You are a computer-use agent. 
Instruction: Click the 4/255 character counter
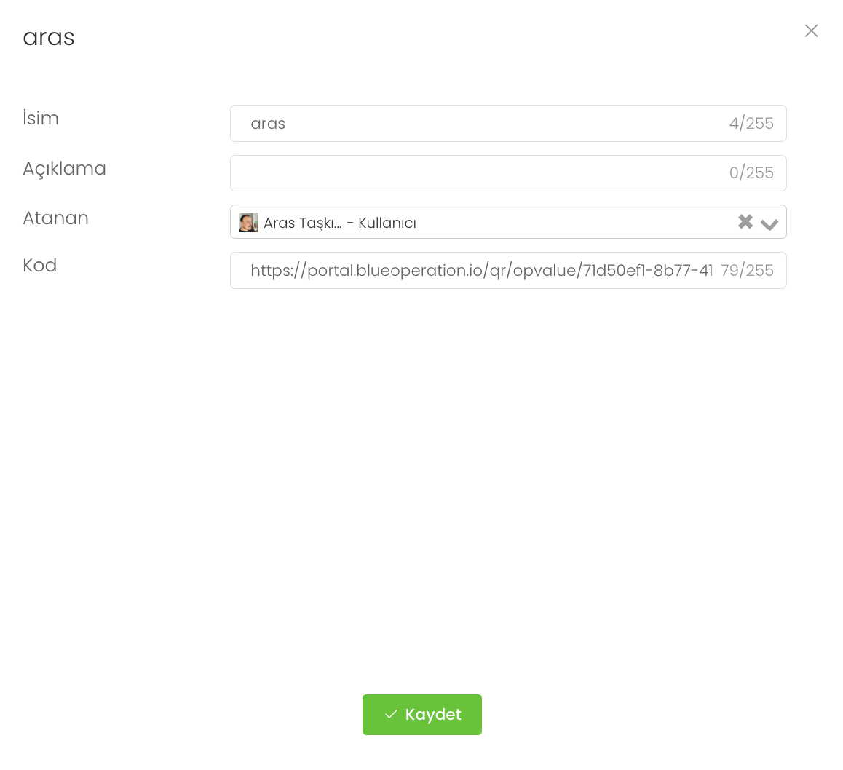coord(751,124)
